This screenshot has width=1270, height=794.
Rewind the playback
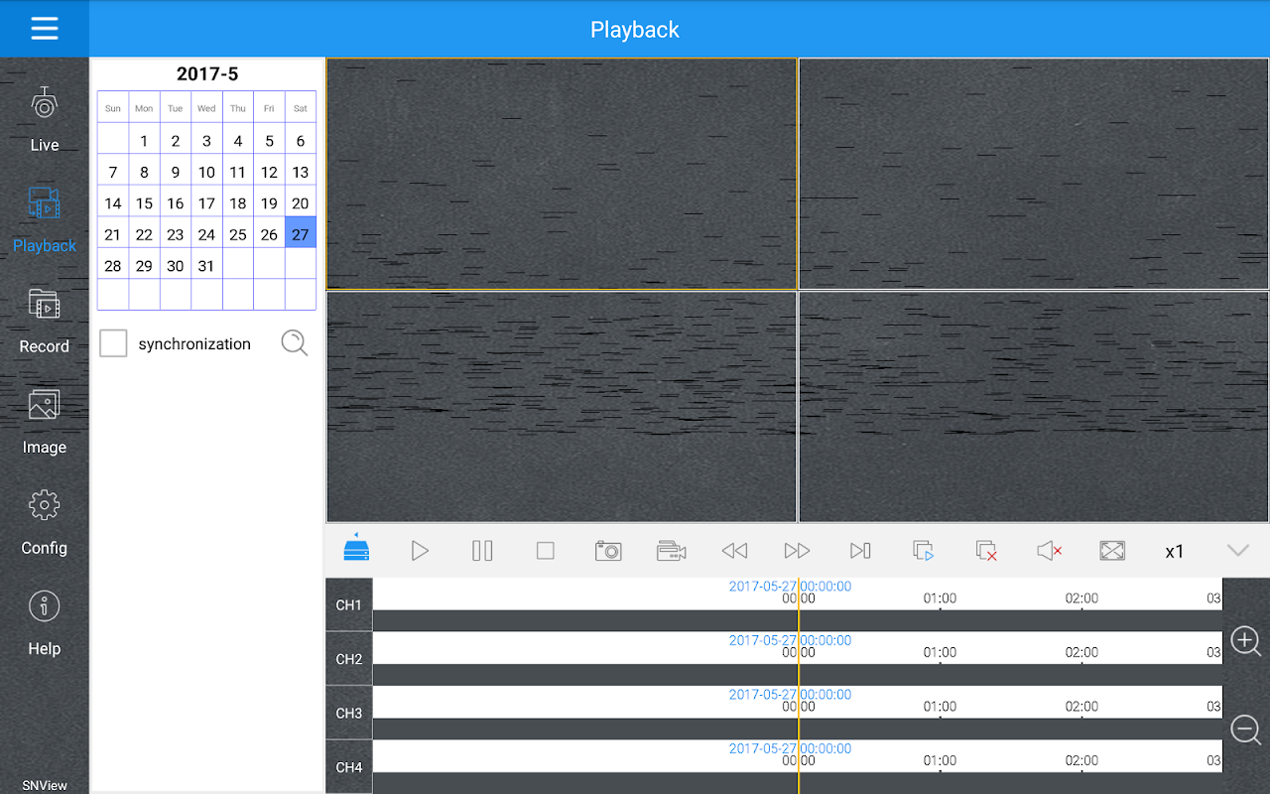734,550
